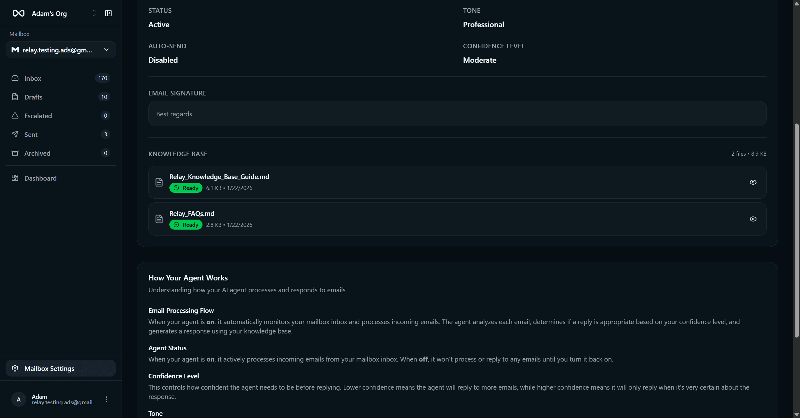Preview Relay_Knowledge_Base_Guide.md with the eye icon

(x=753, y=182)
